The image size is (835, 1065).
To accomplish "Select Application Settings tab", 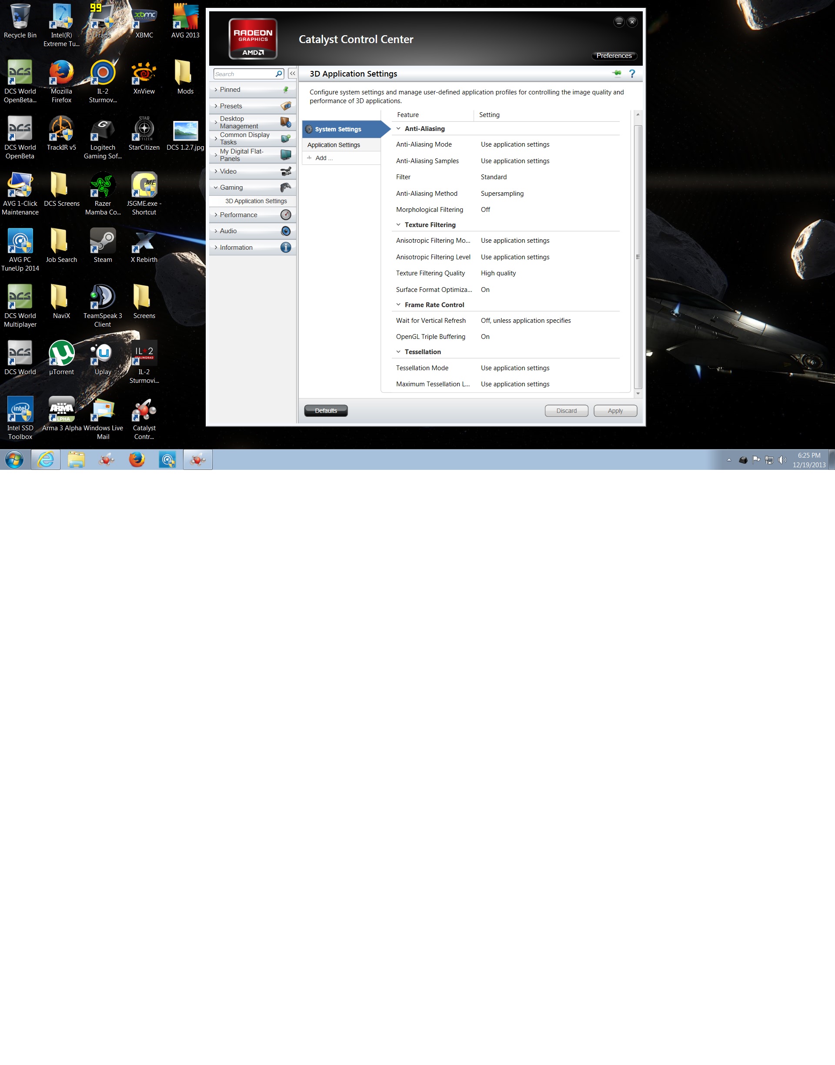I will tap(341, 145).
